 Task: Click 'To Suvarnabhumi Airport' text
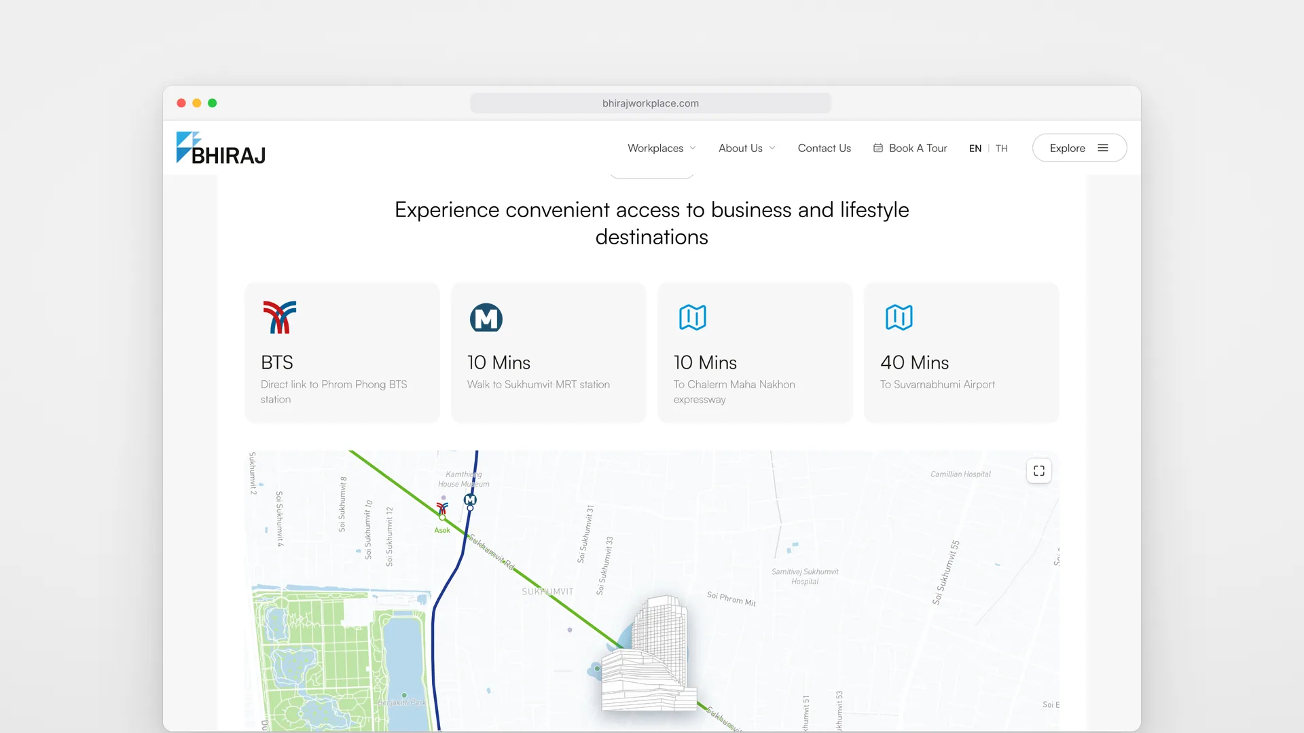[x=937, y=384]
